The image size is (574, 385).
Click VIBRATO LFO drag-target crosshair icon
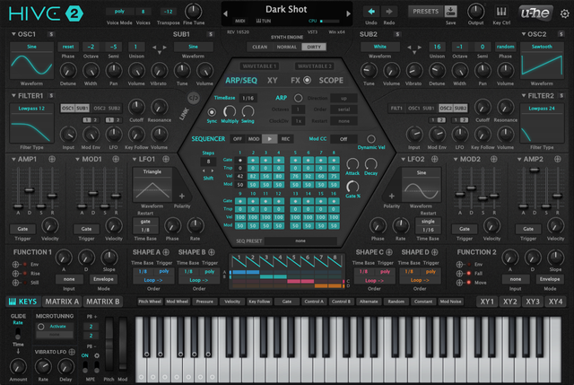coord(72,352)
